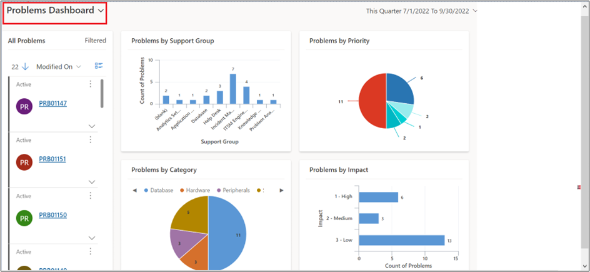
Task: Click the Problems by Impact title
Action: pos(339,170)
